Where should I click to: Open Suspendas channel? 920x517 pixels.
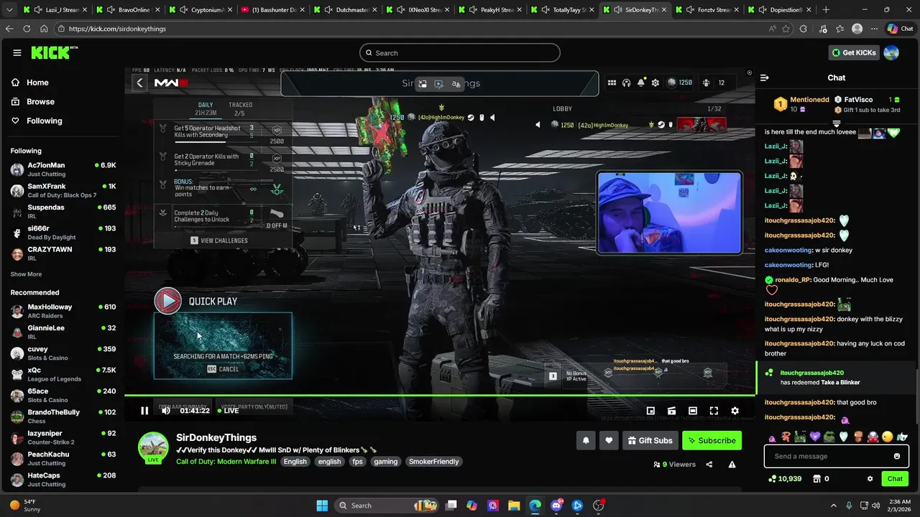click(63, 211)
